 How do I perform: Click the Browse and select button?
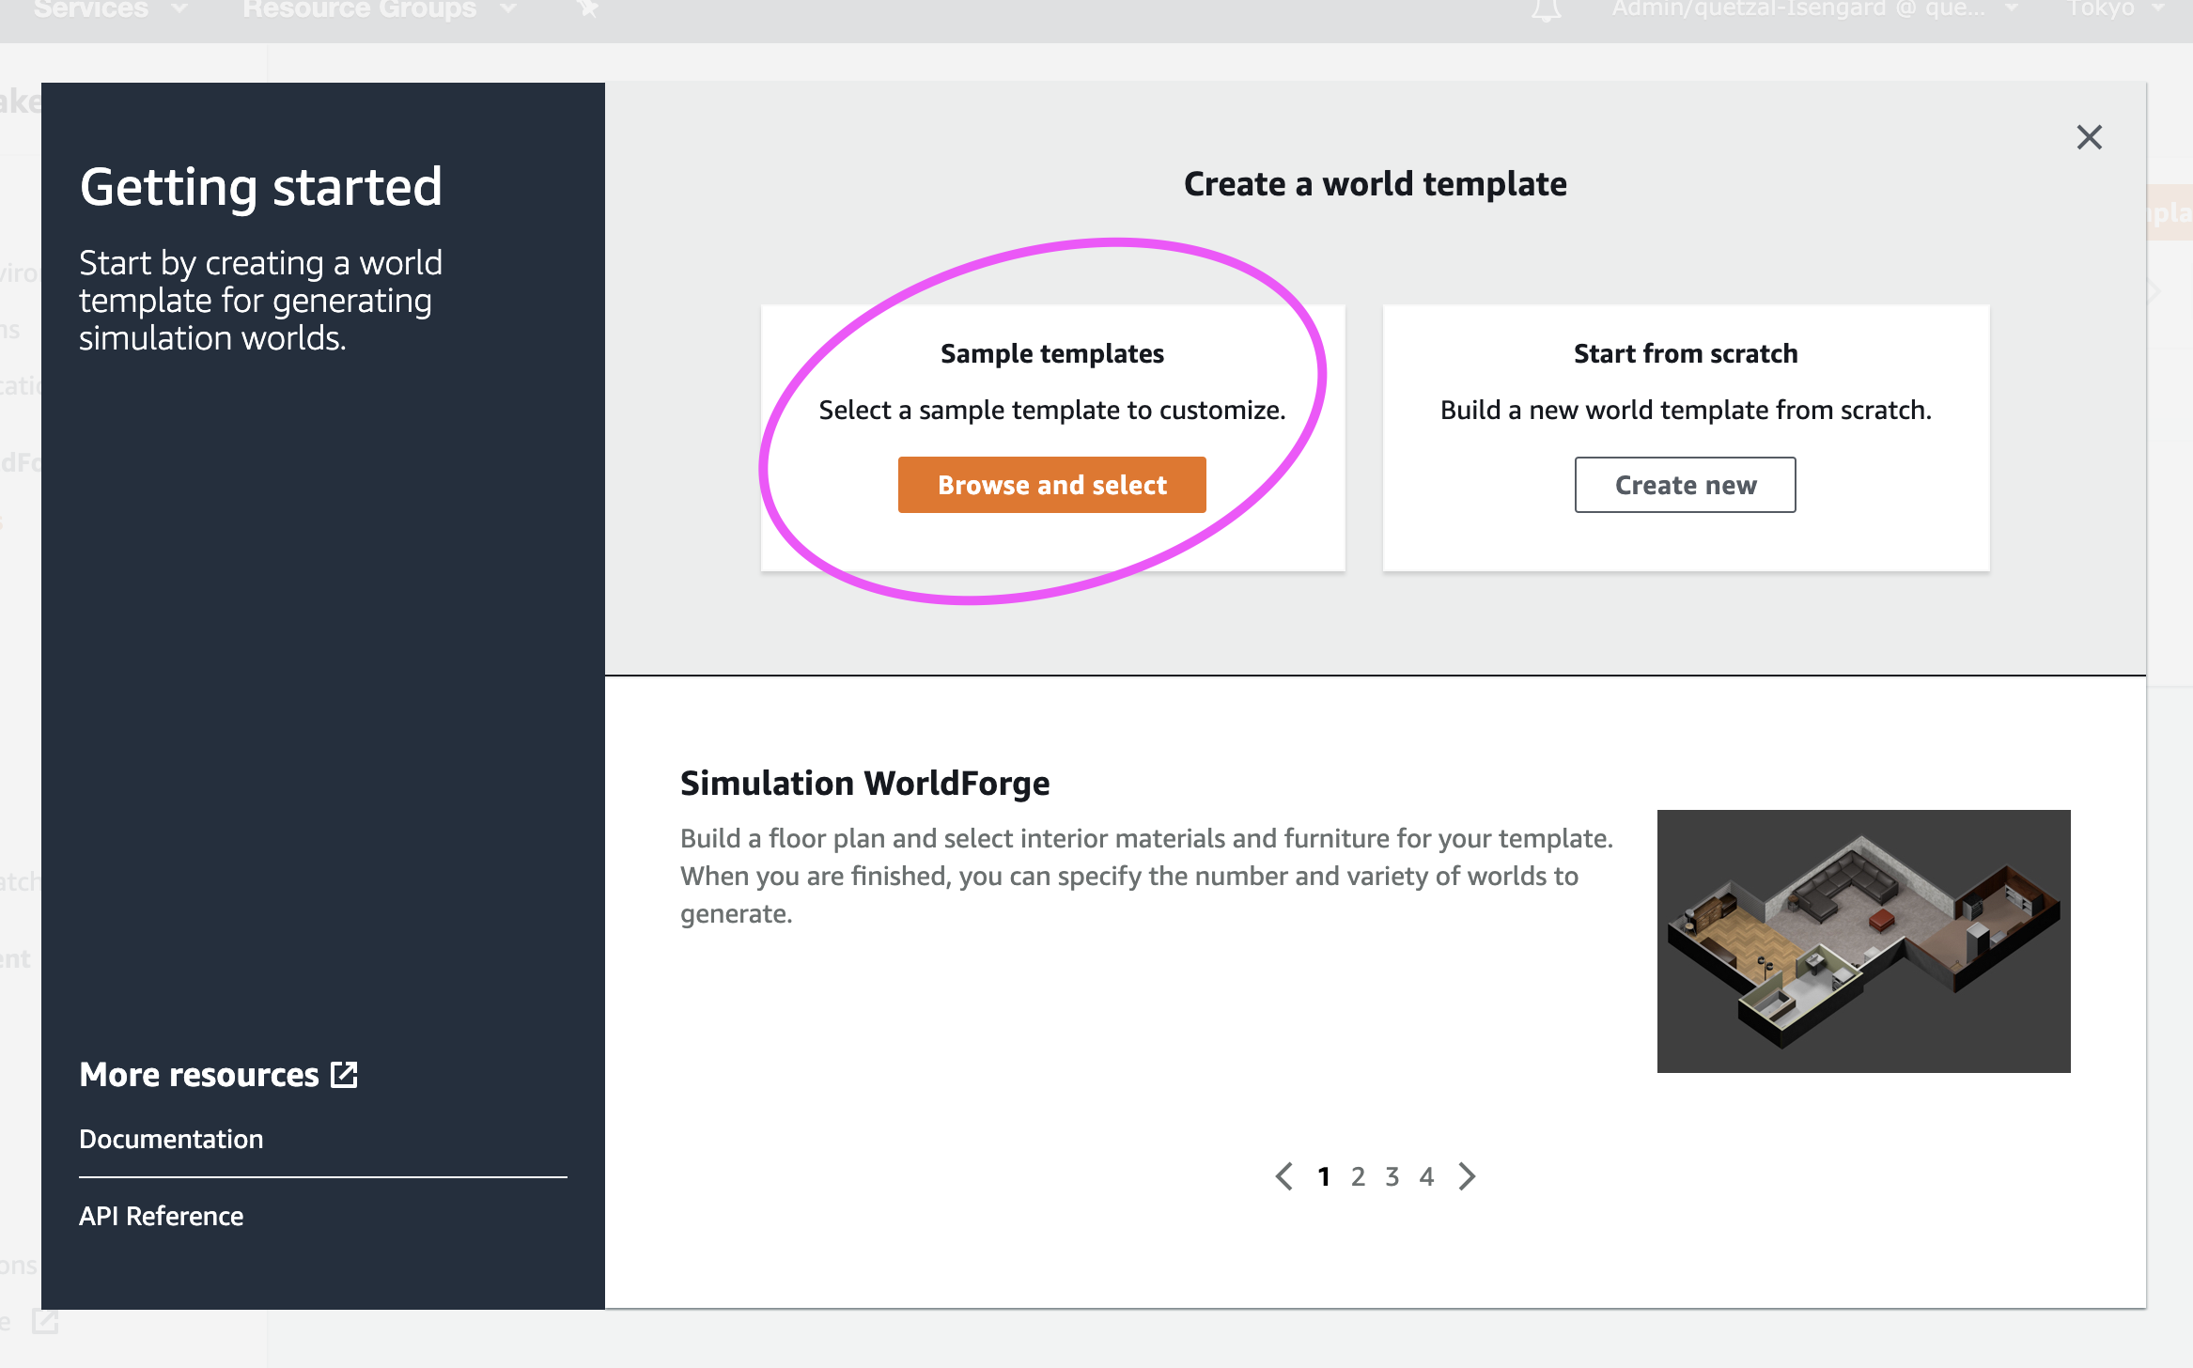(x=1051, y=485)
